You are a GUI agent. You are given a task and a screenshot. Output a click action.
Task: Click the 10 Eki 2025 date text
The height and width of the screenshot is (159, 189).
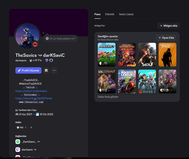(x=46, y=114)
